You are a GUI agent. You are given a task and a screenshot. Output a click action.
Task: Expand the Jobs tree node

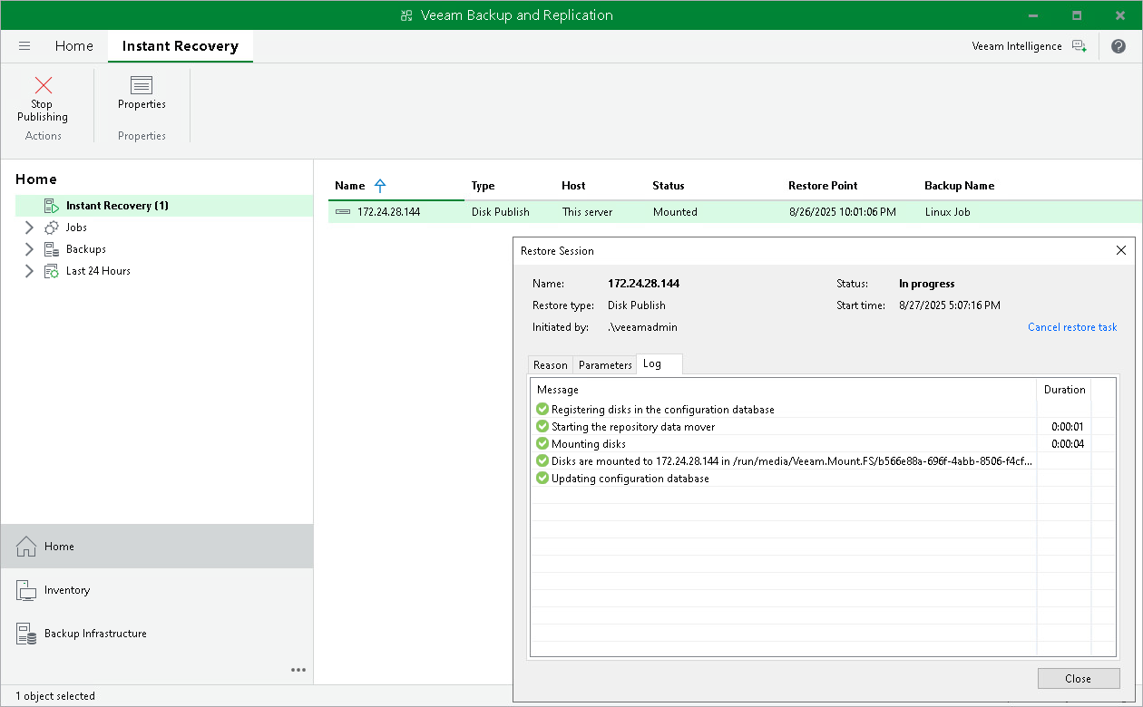pyautogui.click(x=29, y=228)
